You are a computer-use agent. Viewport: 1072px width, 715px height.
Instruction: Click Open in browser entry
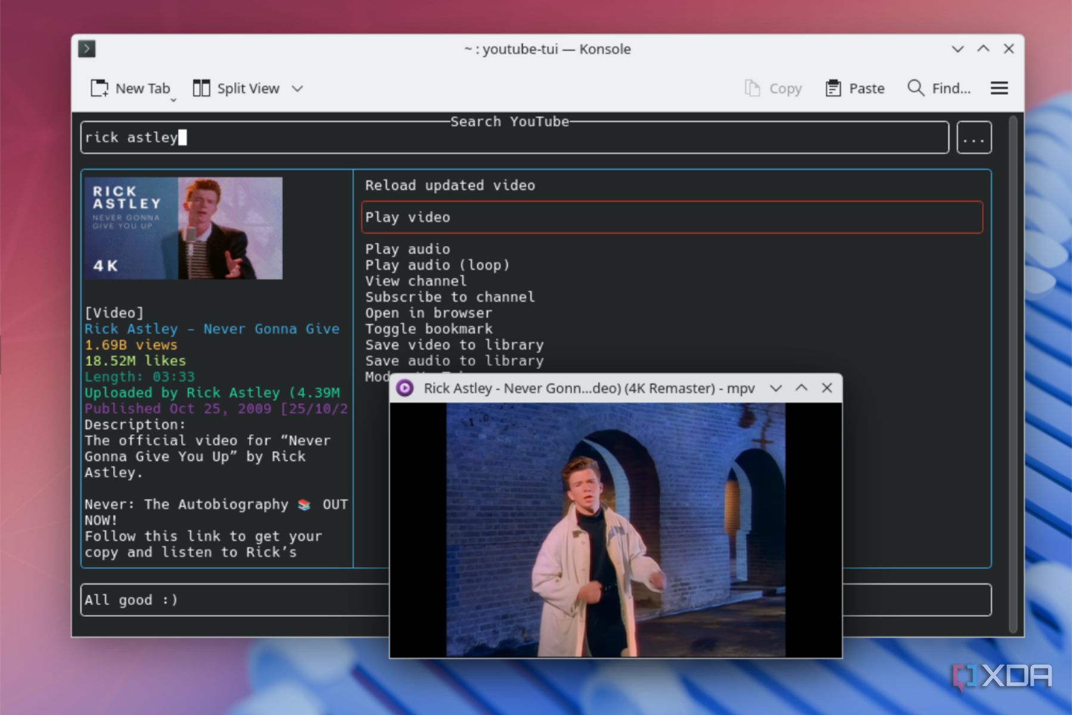pos(429,313)
